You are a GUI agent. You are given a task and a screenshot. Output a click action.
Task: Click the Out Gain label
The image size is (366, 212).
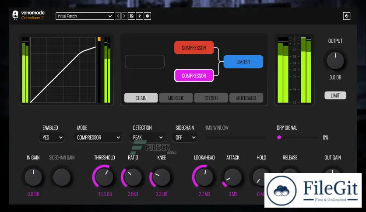point(333,158)
